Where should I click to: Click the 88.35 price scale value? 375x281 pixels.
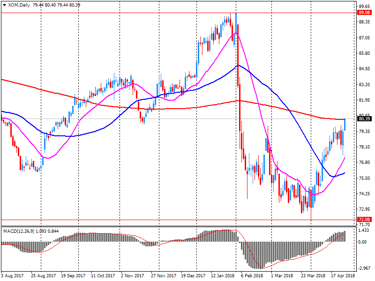click(x=364, y=22)
